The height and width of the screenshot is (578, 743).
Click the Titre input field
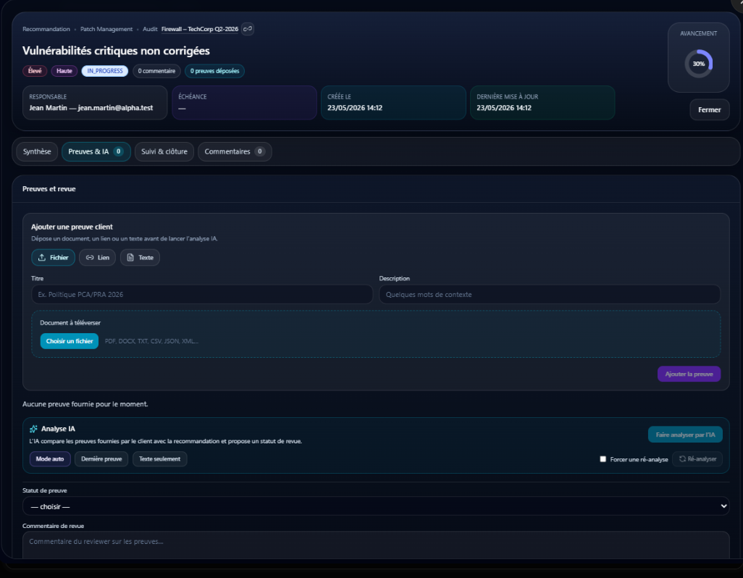click(202, 294)
